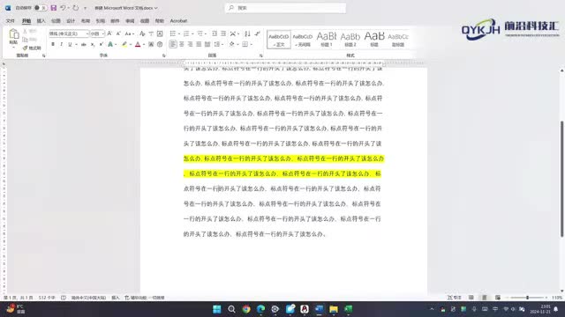Click the Cut scissors icon

25,32
